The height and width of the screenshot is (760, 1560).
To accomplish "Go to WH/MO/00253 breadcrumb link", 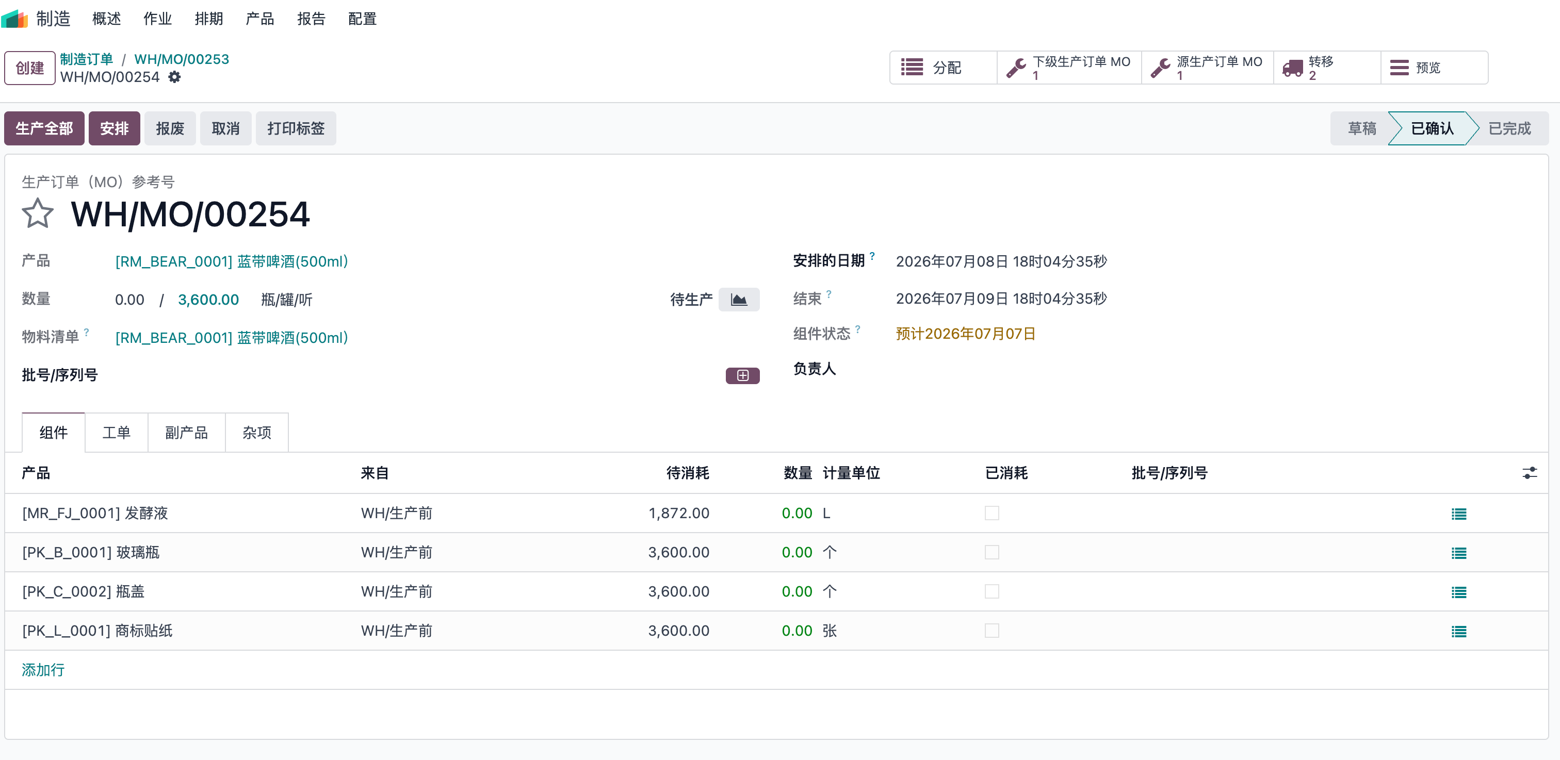I will [182, 59].
